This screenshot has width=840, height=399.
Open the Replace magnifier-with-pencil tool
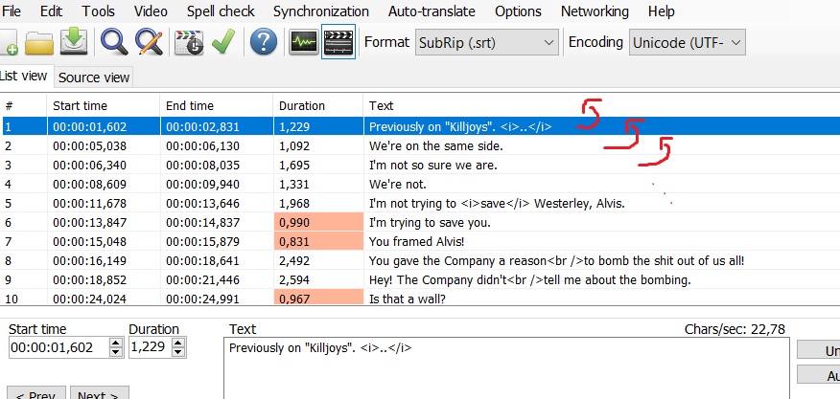149,42
